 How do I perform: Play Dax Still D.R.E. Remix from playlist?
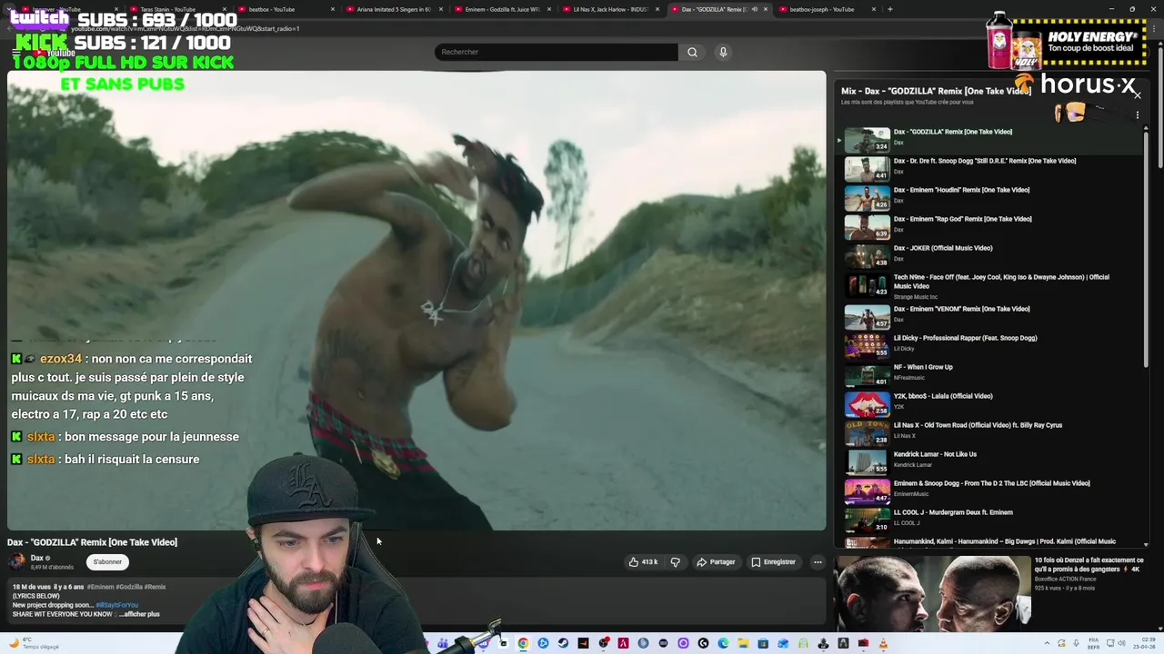(x=989, y=169)
